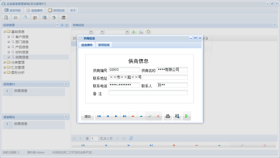Click the new document toolbar icon

click(x=25, y=17)
